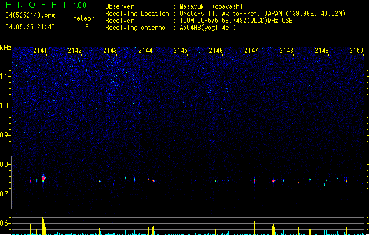Select the filename 0405252140.png

click(x=30, y=15)
